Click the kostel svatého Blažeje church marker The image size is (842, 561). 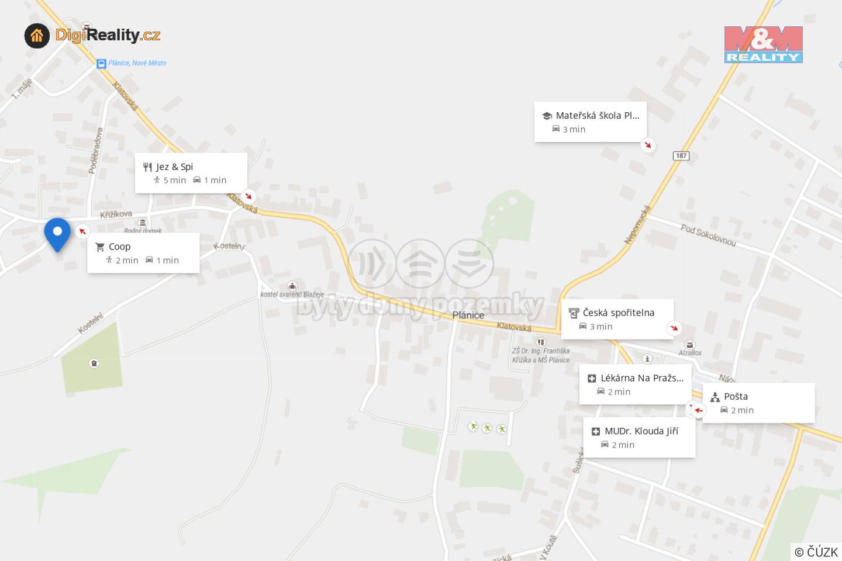click(292, 286)
